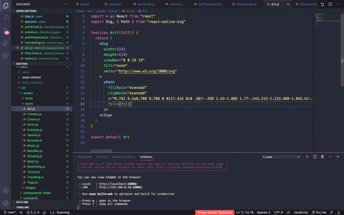The image size is (344, 215).
Task: Synchronize changes in status bar
Action: click(x=21, y=212)
